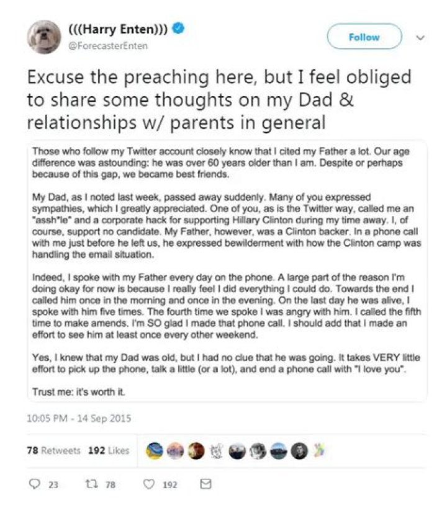The height and width of the screenshot is (508, 447).
Task: Click the last liker avatar in the row
Action: [x=320, y=450]
